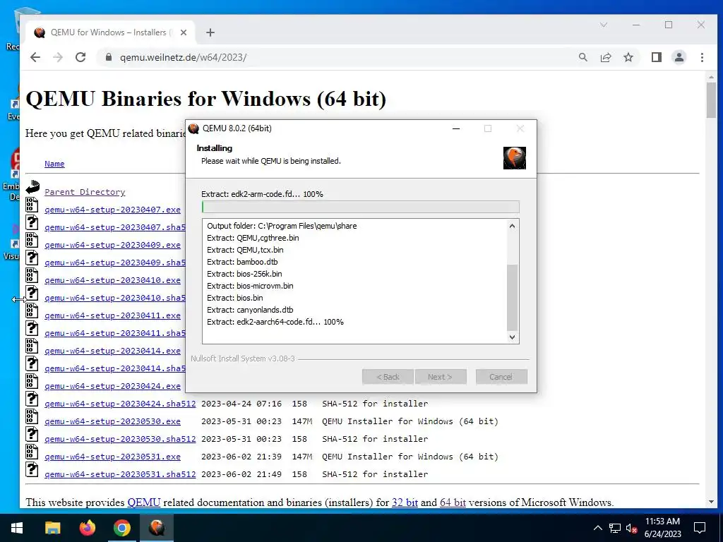Click the installer log scroll-down arrow
This screenshot has height=542, width=723.
(512, 337)
